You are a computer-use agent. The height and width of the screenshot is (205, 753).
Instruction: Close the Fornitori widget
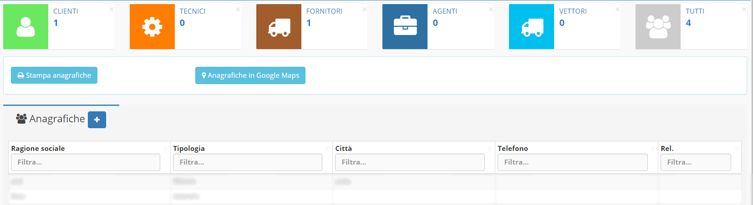(364, 10)
